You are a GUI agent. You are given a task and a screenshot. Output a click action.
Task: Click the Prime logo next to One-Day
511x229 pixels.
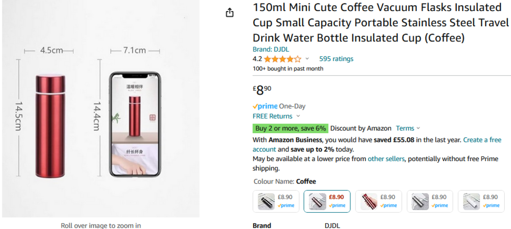[265, 106]
